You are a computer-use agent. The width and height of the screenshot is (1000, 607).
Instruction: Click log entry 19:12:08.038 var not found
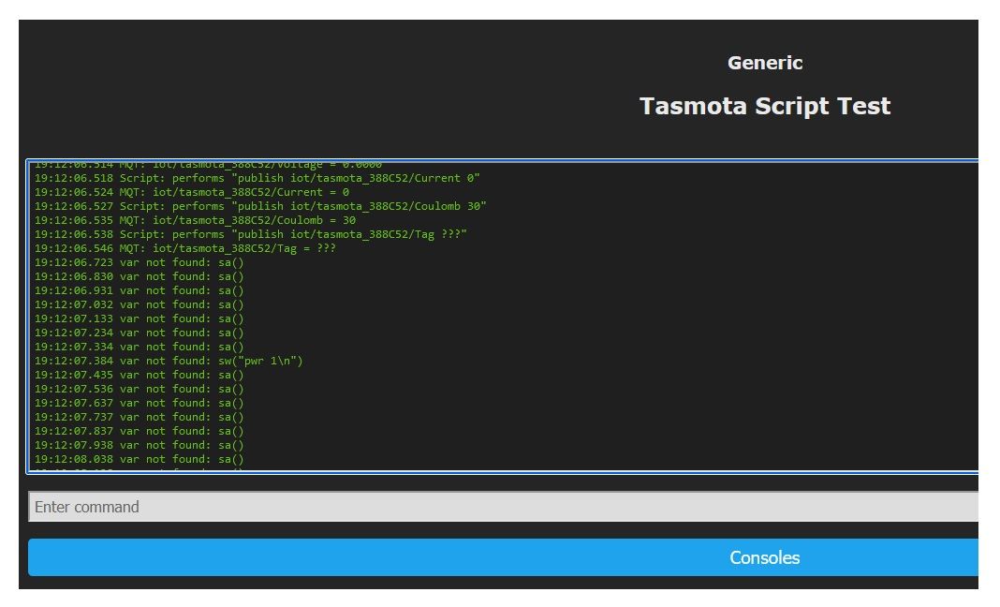point(139,459)
